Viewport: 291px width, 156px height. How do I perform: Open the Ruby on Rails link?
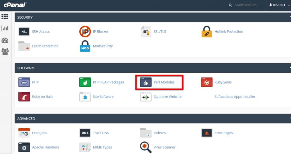[x=43, y=97]
